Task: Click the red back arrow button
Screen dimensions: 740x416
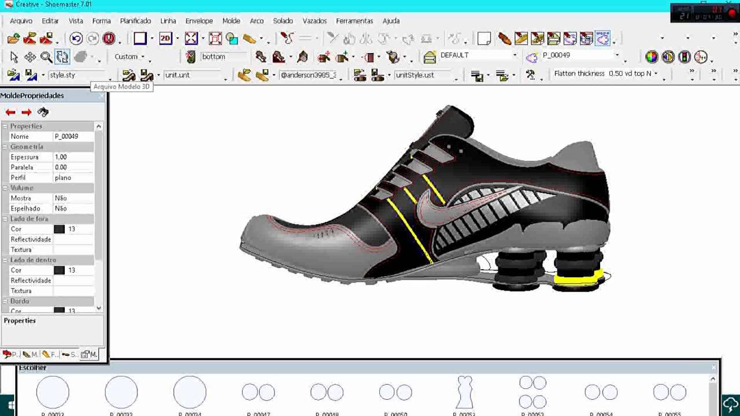Action: tap(10, 112)
